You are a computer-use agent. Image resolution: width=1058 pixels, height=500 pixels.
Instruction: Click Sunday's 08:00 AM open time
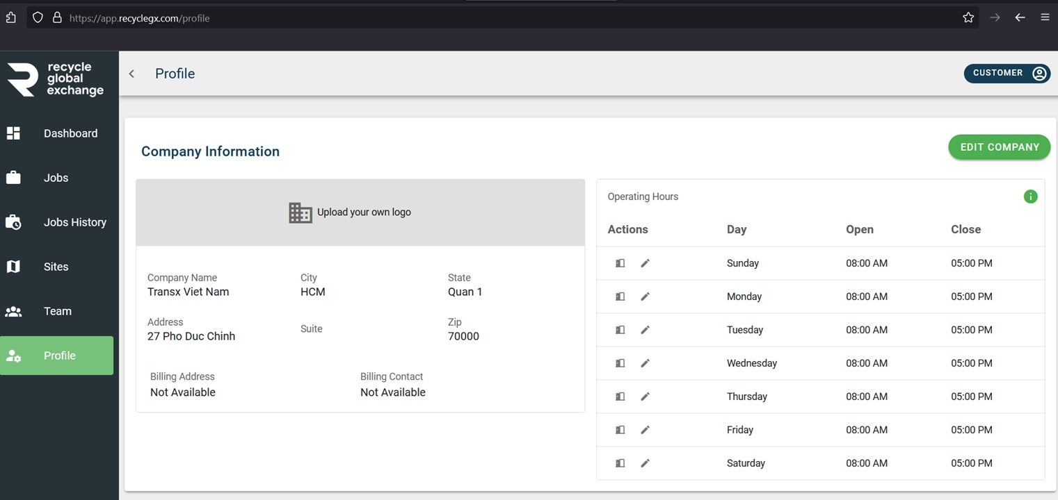[867, 263]
